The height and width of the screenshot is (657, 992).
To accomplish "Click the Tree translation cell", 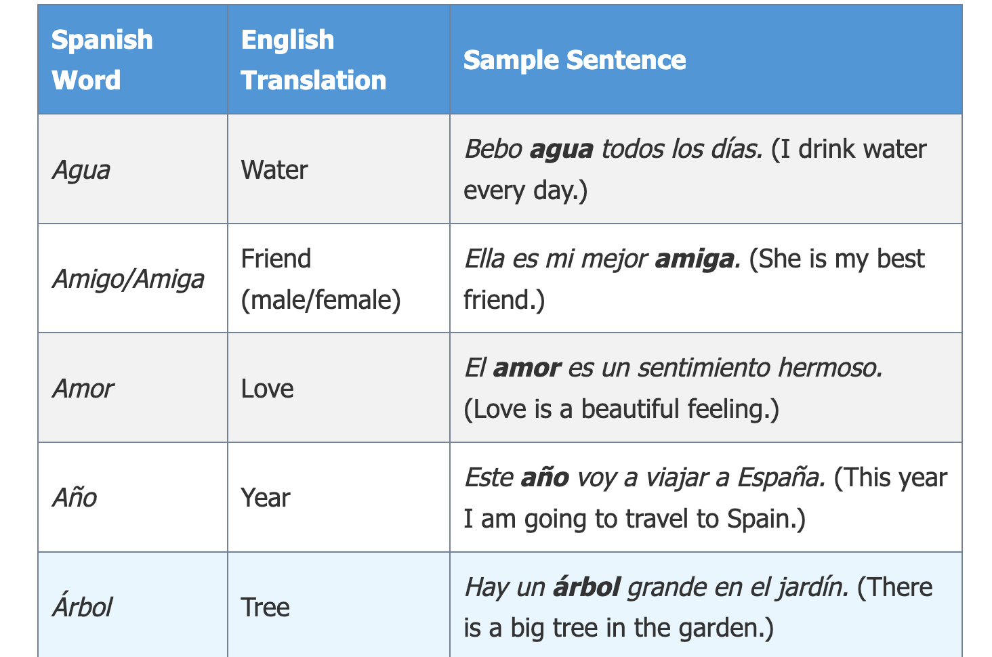I will pyautogui.click(x=339, y=605).
